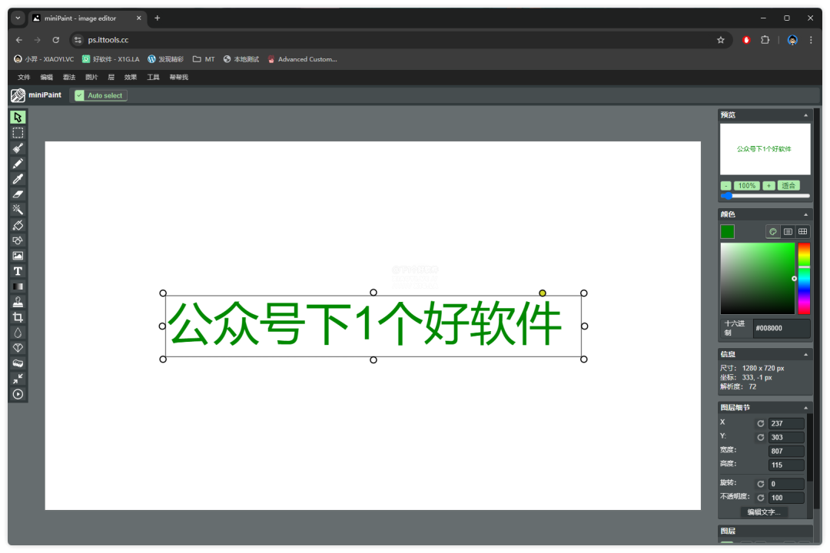Choose the Magic Wand tool

click(x=18, y=210)
